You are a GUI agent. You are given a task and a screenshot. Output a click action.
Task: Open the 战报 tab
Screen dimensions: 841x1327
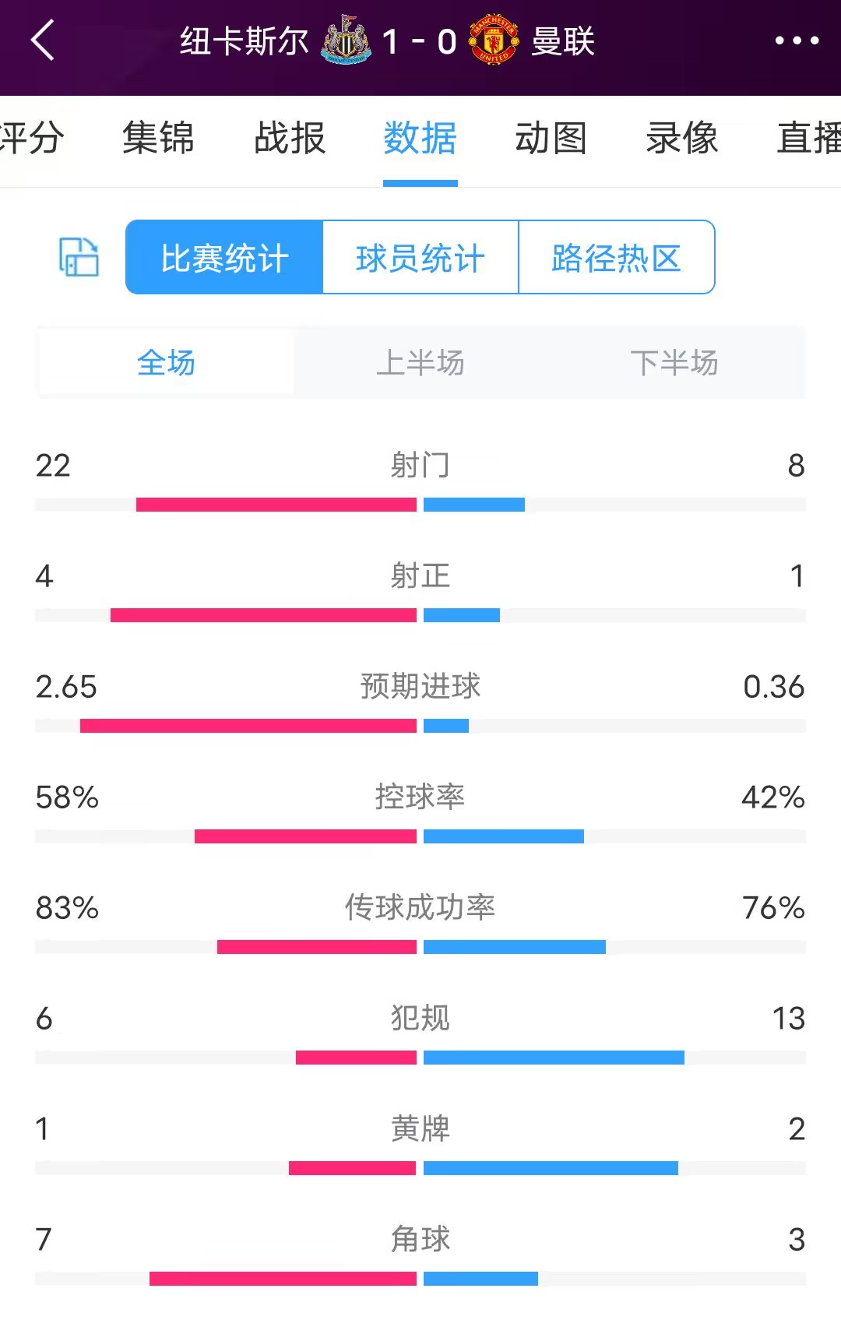click(290, 139)
